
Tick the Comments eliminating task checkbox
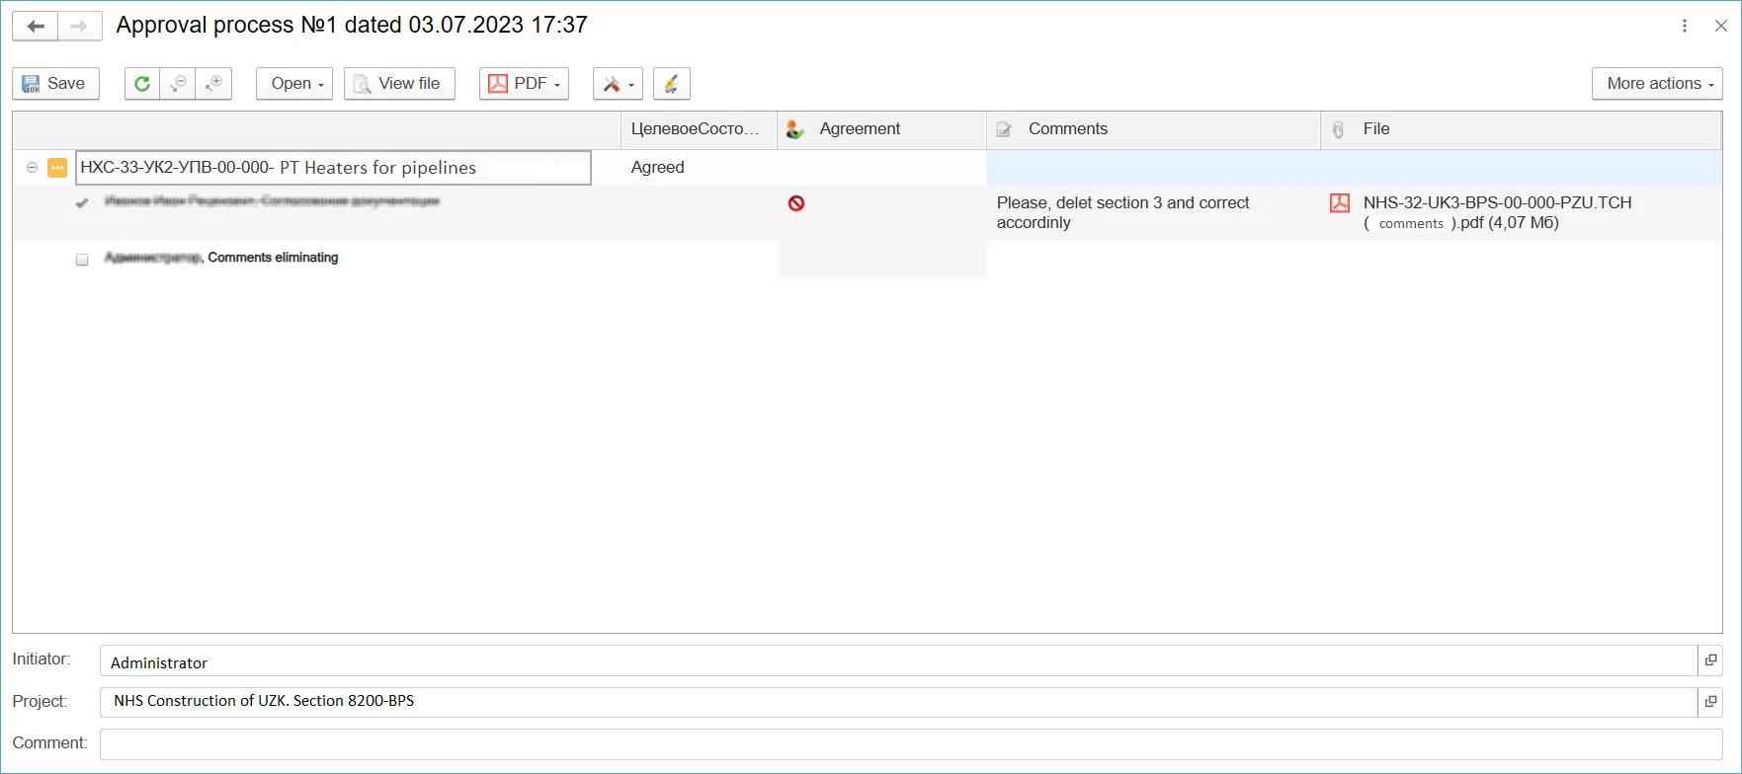pos(82,260)
